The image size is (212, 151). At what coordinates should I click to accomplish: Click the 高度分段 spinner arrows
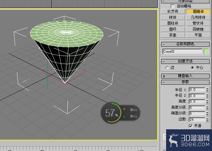pos(207,108)
